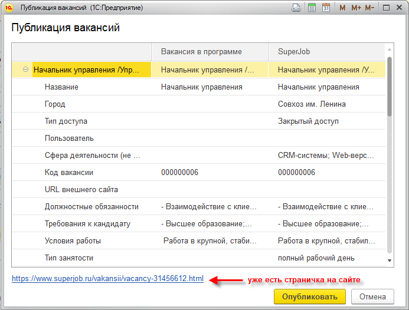
Task: Select the Условия работы row label
Action: point(73,240)
